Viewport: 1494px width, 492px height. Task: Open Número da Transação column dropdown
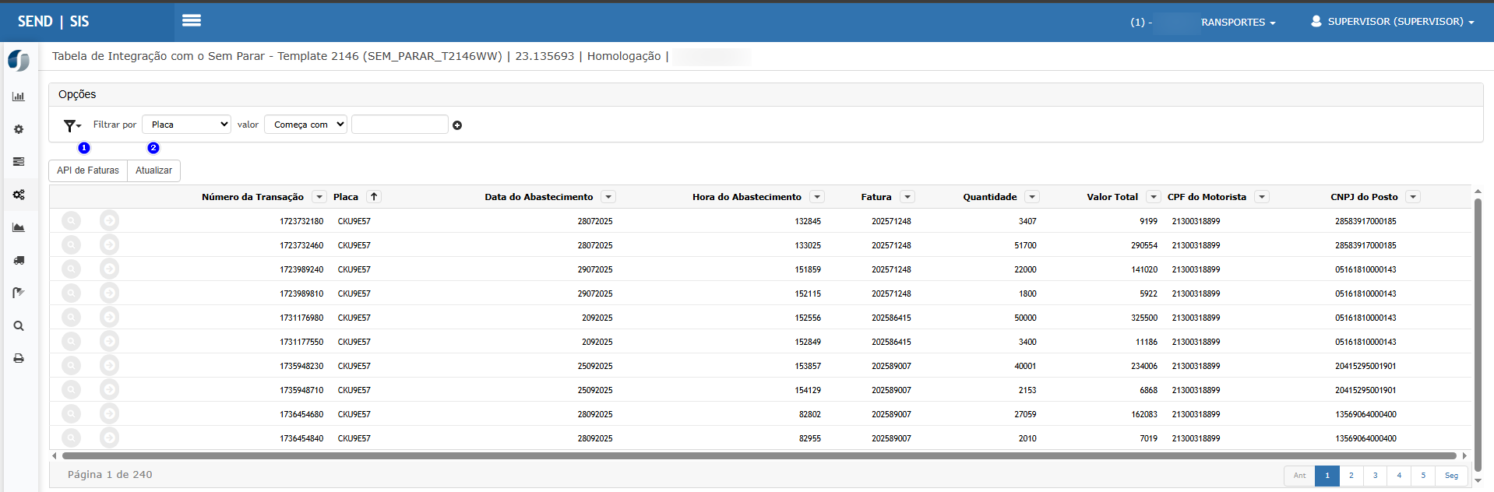(319, 197)
